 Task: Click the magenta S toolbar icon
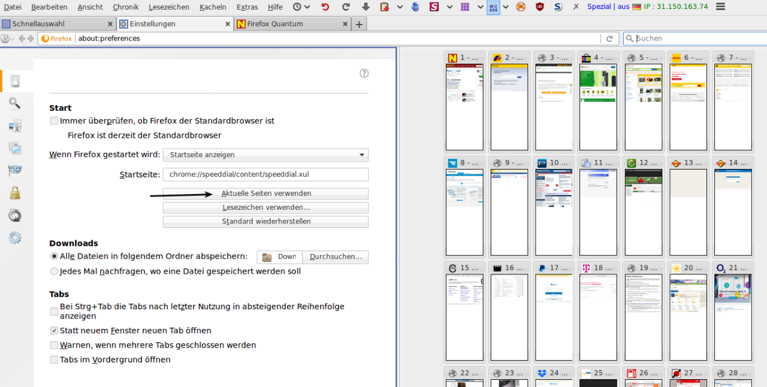click(434, 7)
